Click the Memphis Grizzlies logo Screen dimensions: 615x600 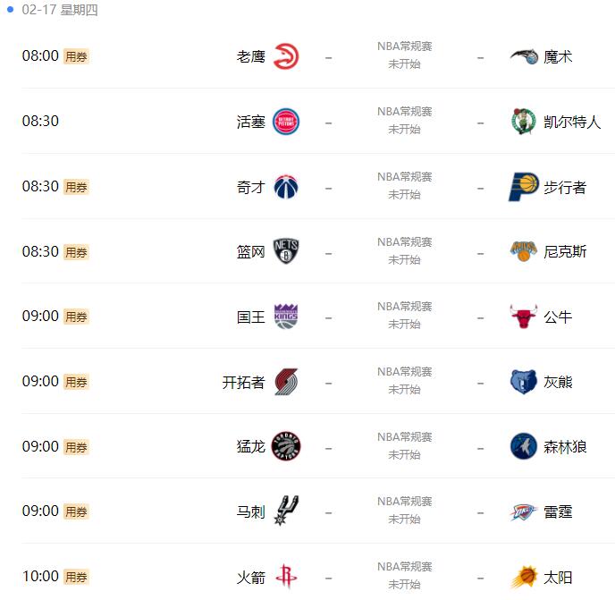[523, 382]
